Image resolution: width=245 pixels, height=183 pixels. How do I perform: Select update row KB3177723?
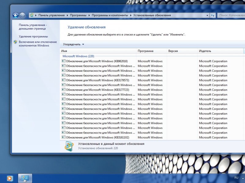(x=152, y=90)
